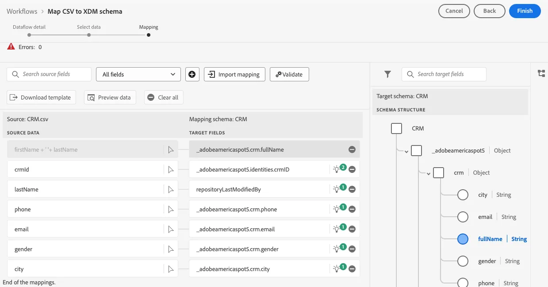
Task: Select the fullName field radio button
Action: pyautogui.click(x=463, y=239)
